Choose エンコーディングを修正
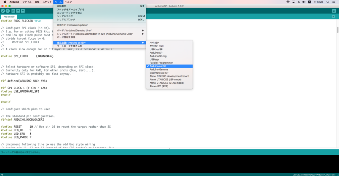 (99, 13)
